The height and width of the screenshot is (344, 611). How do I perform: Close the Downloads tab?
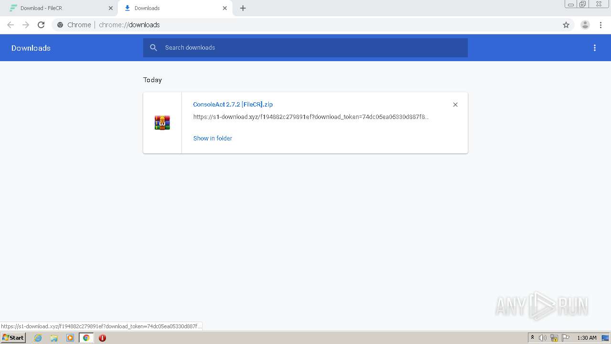225,8
